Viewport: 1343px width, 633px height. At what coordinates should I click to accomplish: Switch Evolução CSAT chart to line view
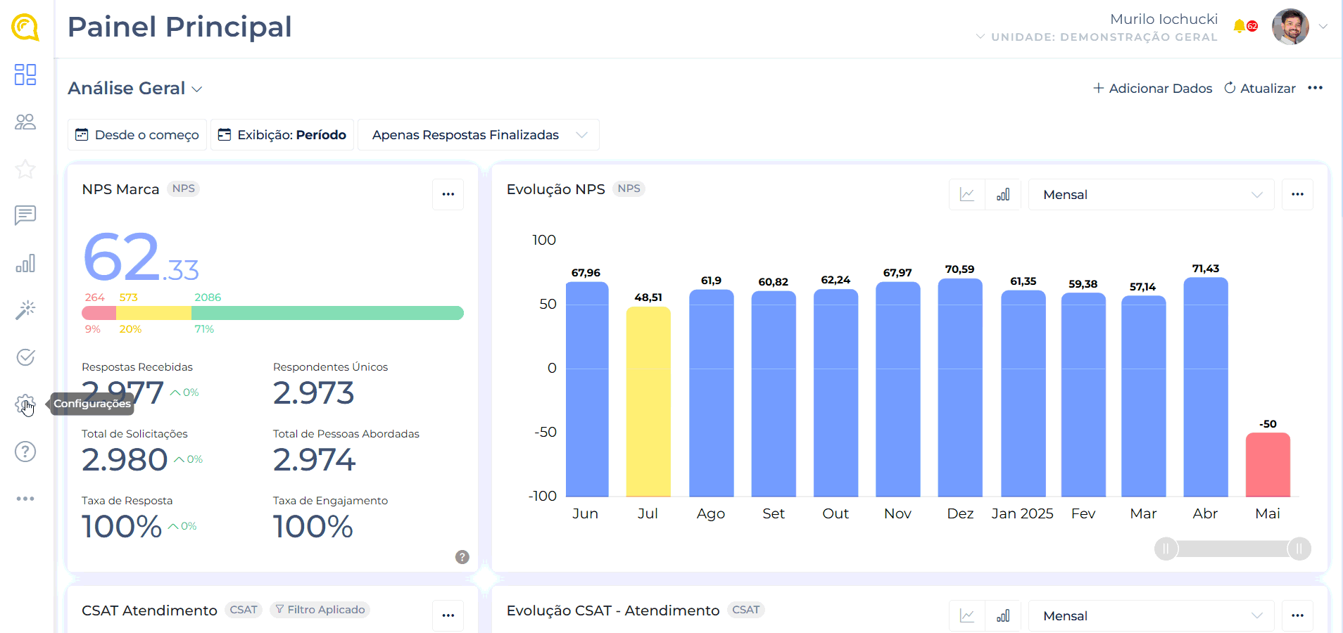point(967,616)
